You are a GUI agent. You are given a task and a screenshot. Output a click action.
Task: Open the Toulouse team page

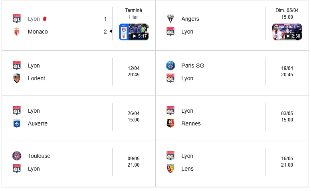click(x=39, y=156)
